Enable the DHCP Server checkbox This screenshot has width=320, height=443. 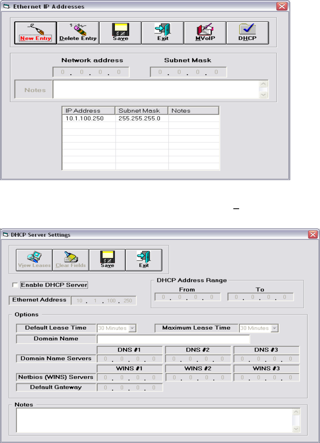tap(15, 285)
